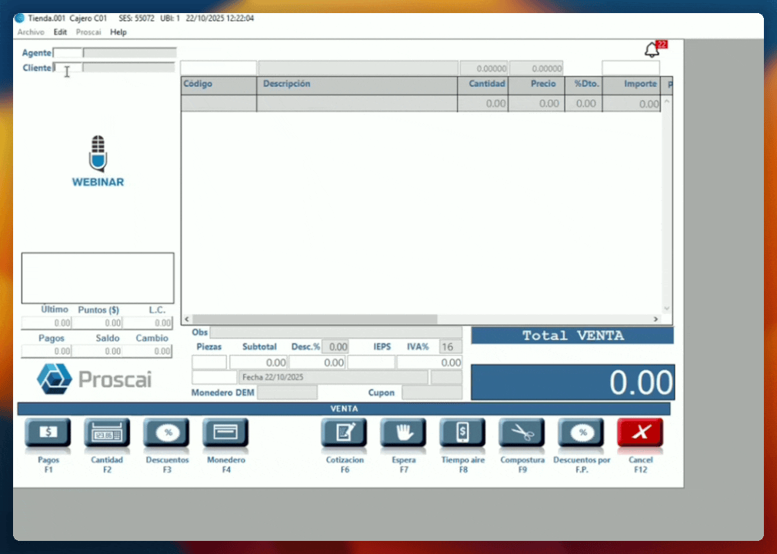The height and width of the screenshot is (554, 777).
Task: Click the Subtotal amount field
Action: click(x=258, y=362)
